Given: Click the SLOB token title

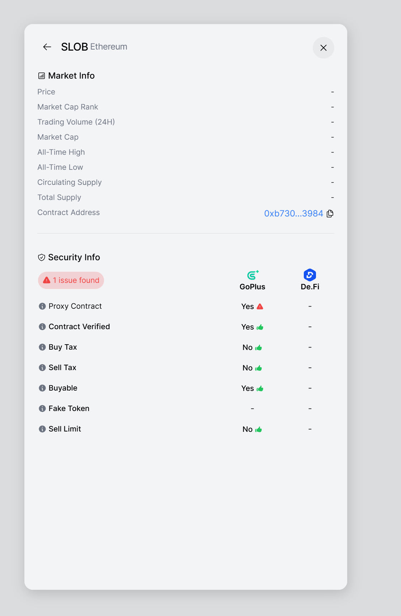Looking at the screenshot, I should (x=75, y=47).
